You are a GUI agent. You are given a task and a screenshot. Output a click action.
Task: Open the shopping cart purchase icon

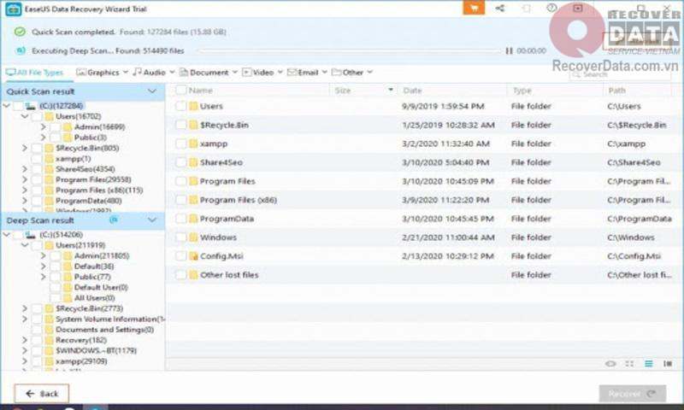[474, 8]
